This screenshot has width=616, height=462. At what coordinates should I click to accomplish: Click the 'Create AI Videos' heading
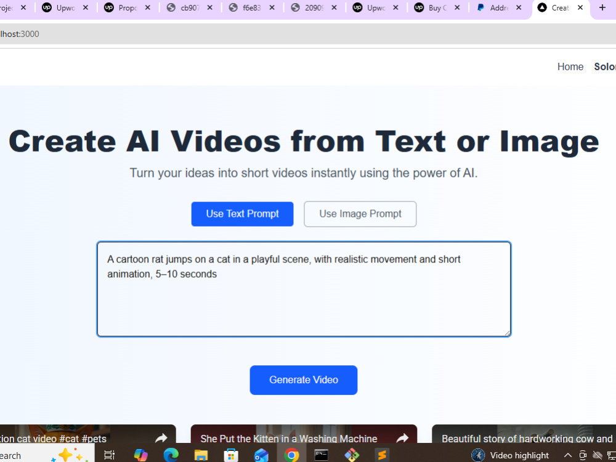(304, 141)
